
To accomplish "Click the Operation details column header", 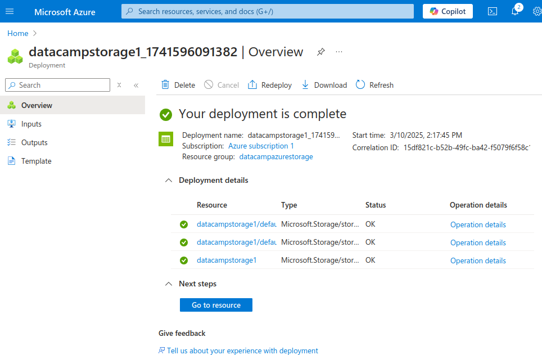I will pos(478,205).
